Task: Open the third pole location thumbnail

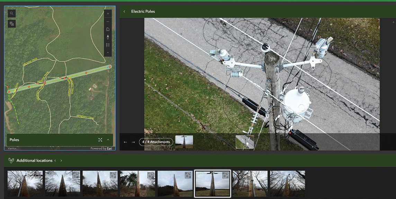Action: click(x=100, y=184)
